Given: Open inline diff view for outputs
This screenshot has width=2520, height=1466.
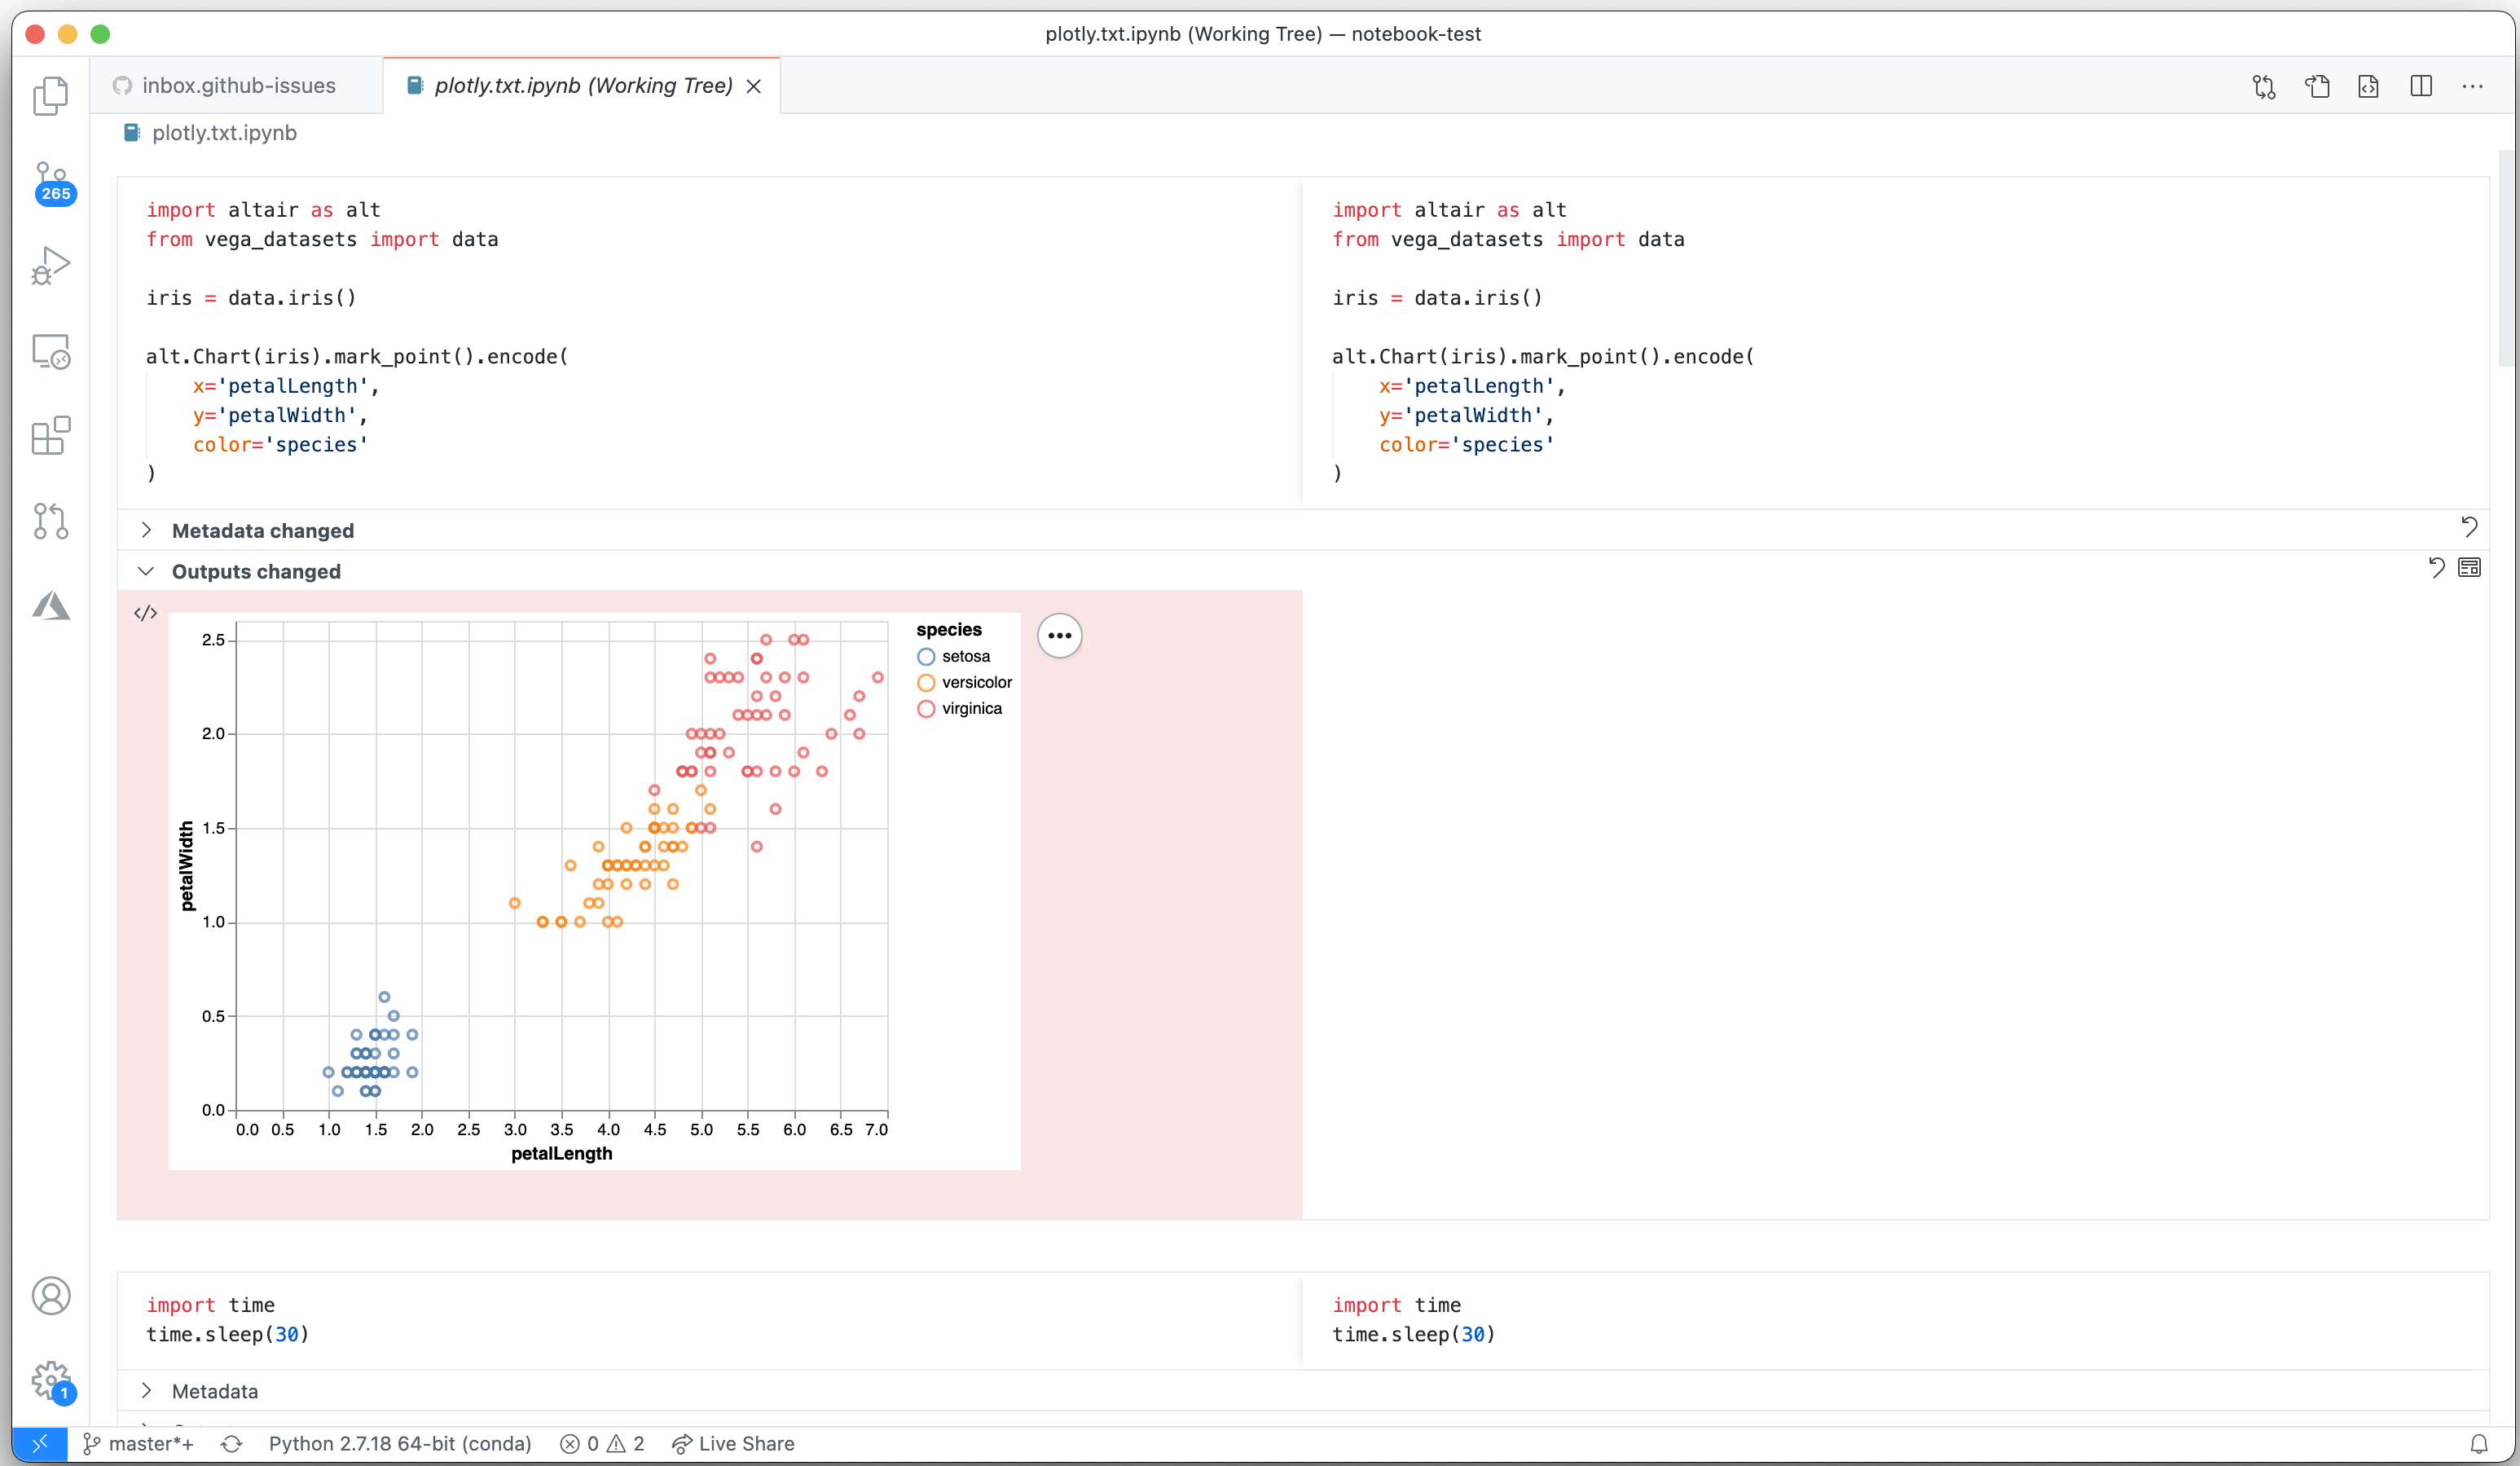Looking at the screenshot, I should [2470, 567].
